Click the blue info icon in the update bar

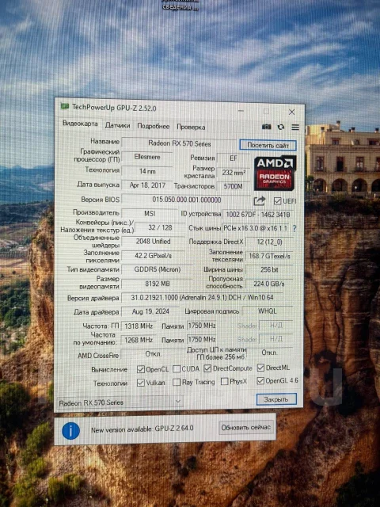point(70,431)
